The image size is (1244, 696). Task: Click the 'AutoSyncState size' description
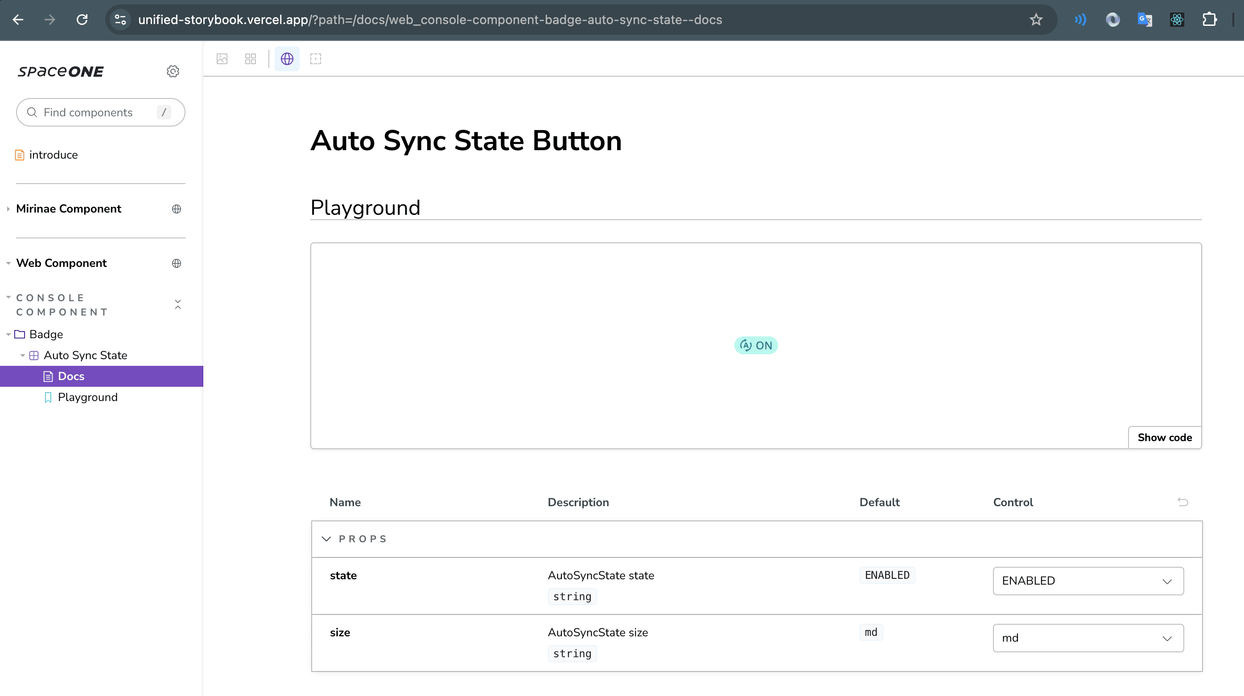[x=598, y=633]
